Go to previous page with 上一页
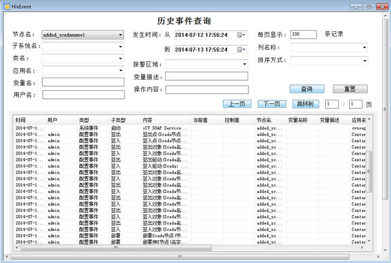 point(237,104)
